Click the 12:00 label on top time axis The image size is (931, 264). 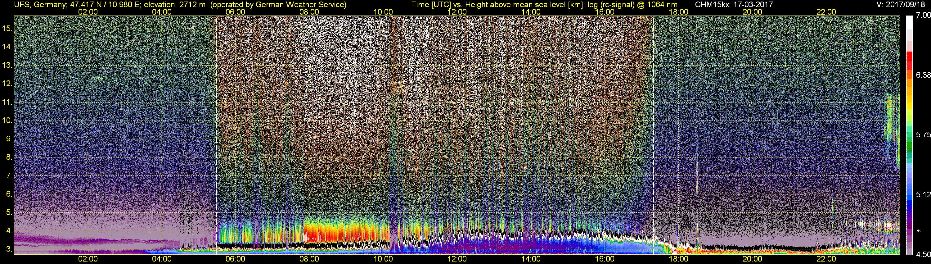pyautogui.click(x=457, y=12)
